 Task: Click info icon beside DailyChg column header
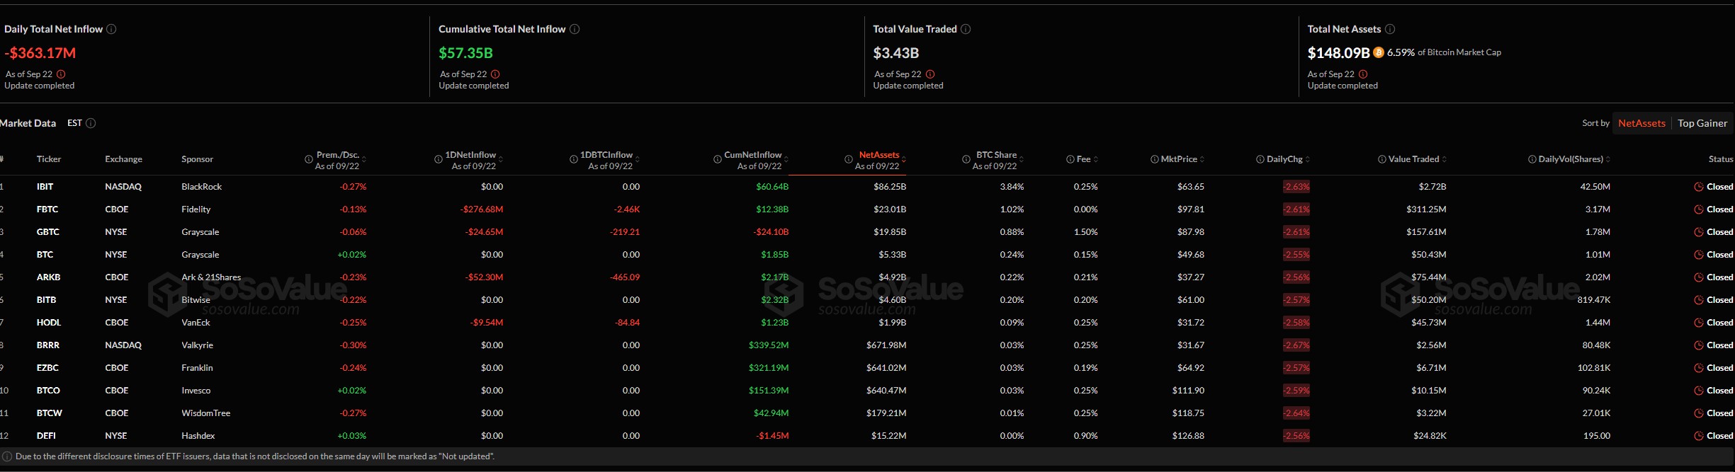1260,159
